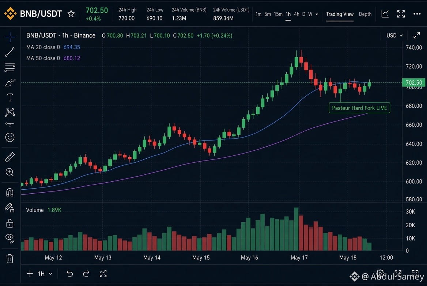The height and width of the screenshot is (286, 427).
Task: Click the 24h High value 720.00
Action: [126, 18]
